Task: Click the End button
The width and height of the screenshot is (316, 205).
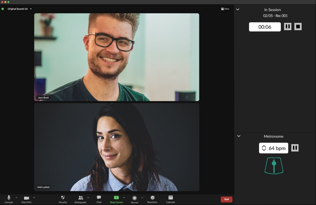Action: [226, 199]
